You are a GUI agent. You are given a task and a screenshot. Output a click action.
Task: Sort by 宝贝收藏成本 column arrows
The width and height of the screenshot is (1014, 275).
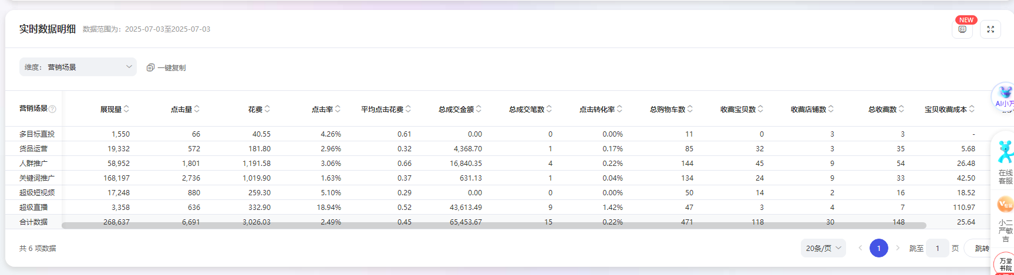point(972,109)
